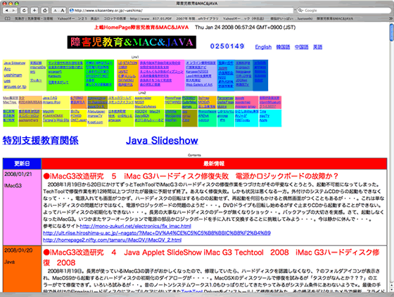Screen dimensions: 394x297
Task: Open the ASCII24 link
Action: [141, 111]
